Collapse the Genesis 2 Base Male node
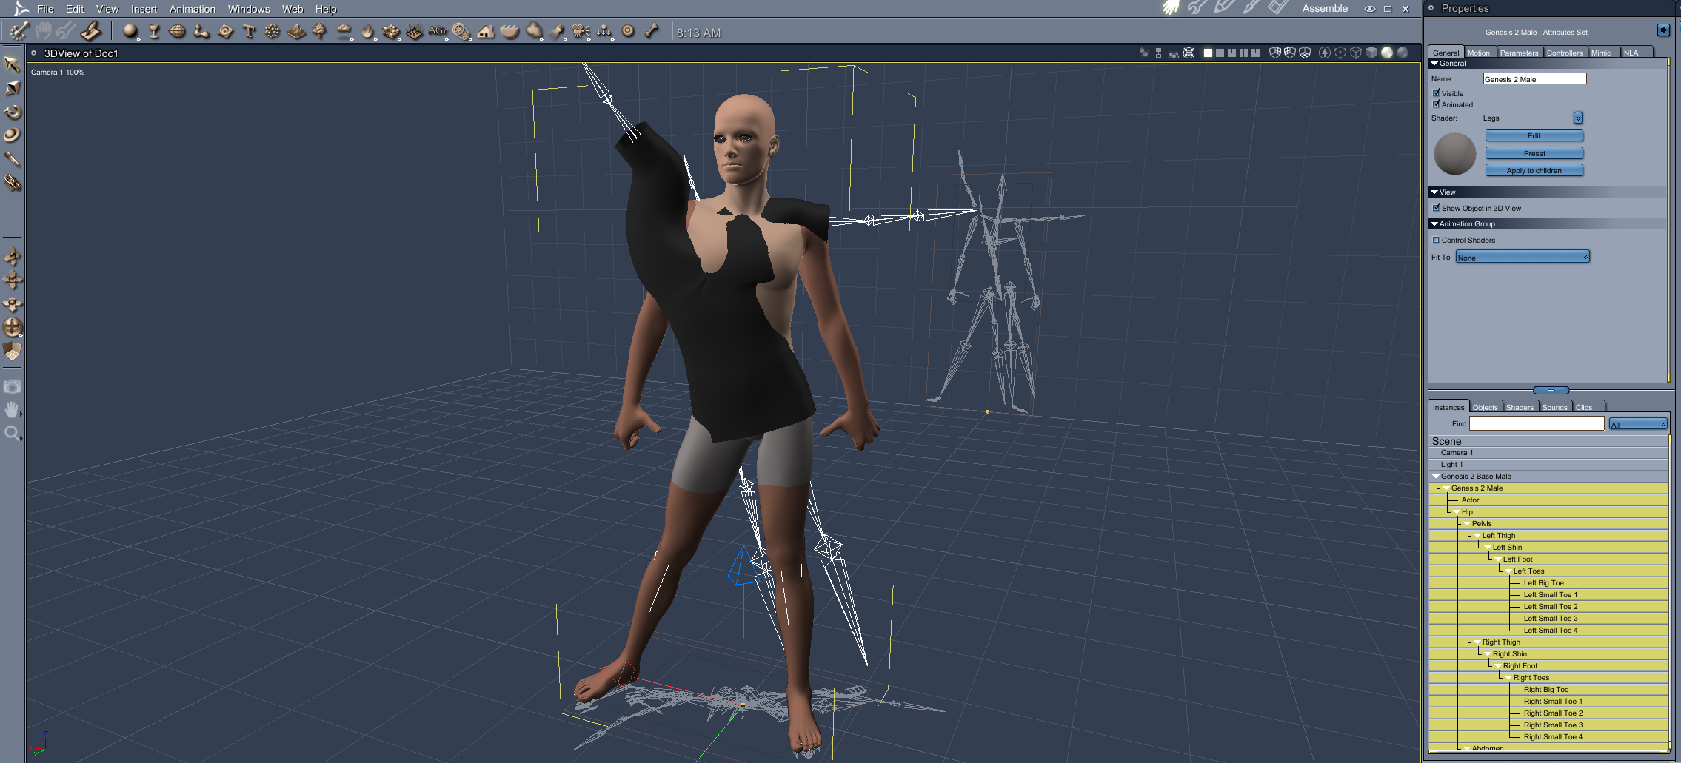Screen dimensions: 1681x763 [x=1436, y=477]
